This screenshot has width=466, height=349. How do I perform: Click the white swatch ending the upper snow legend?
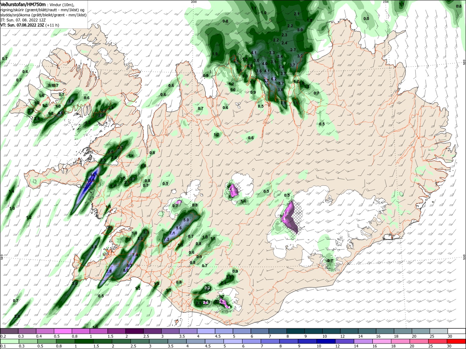[457, 331]
